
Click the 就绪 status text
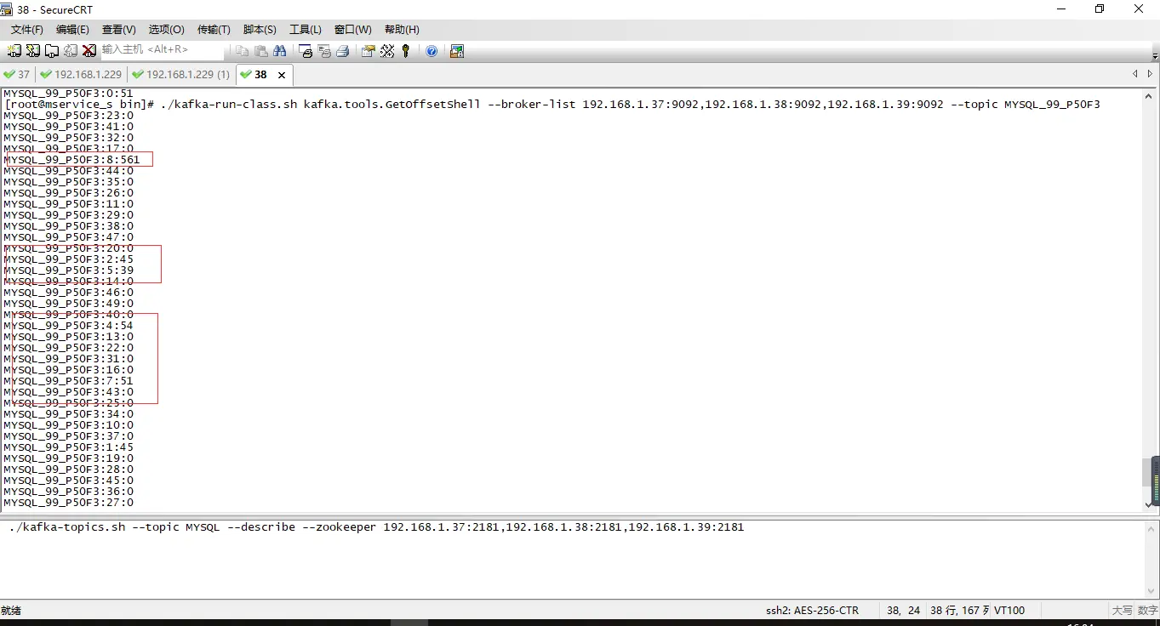click(11, 611)
